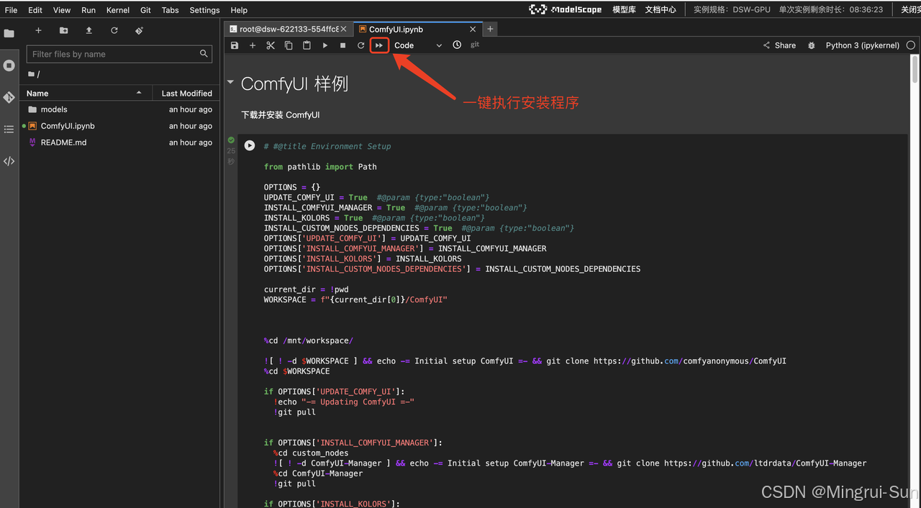Viewport: 921px width, 508px height.
Task: Click the notebook vertical scrollbar
Action: (915, 69)
